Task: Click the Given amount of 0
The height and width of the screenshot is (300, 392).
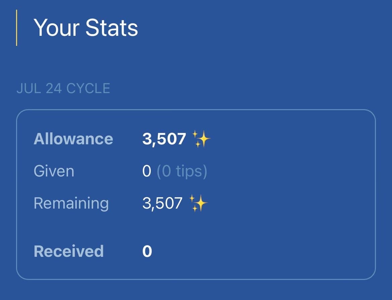Action: point(147,171)
